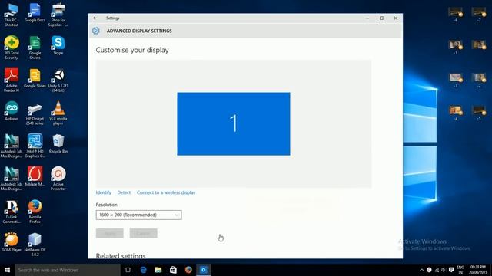492x276 pixels.
Task: Open Task View on the taskbar
Action: coord(128,270)
